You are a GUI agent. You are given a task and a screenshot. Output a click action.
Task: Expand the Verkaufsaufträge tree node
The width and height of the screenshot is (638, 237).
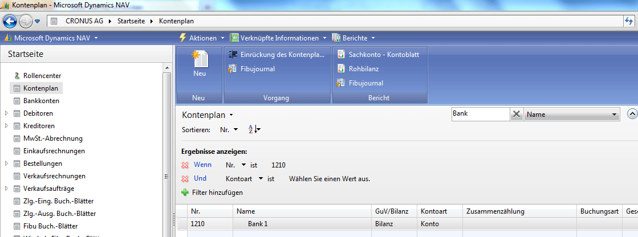click(x=6, y=189)
